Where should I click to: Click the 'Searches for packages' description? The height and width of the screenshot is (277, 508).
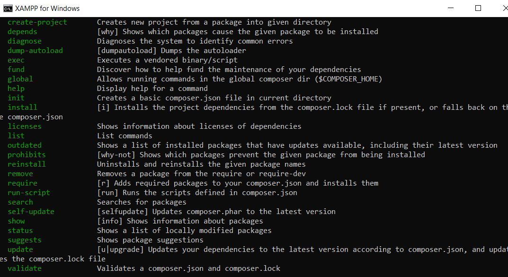pyautogui.click(x=142, y=202)
